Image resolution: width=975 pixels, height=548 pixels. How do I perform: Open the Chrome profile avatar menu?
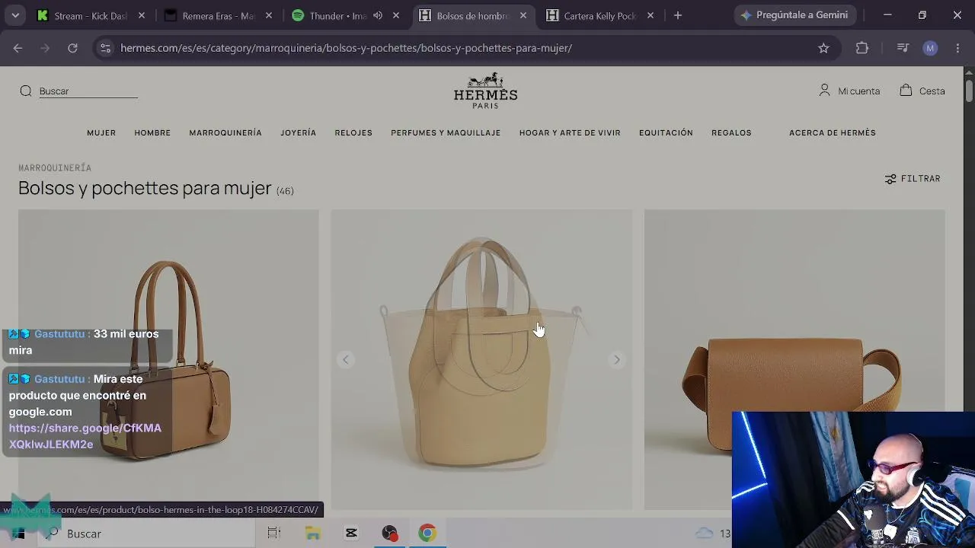point(930,48)
